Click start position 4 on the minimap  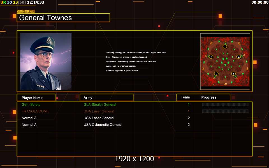click(x=238, y=57)
